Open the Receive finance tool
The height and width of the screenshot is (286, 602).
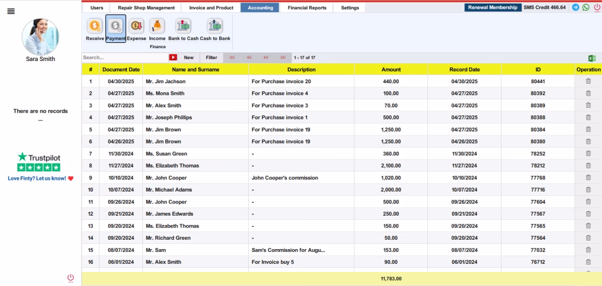(95, 29)
